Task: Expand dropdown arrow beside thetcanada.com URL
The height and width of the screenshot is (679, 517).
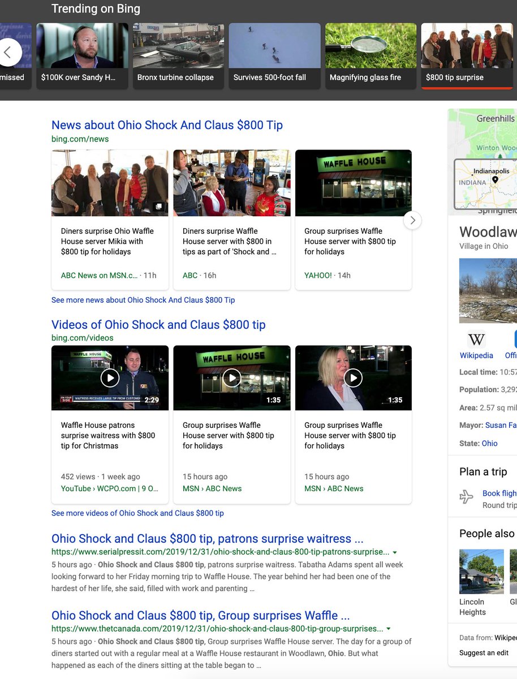Action: [x=389, y=629]
